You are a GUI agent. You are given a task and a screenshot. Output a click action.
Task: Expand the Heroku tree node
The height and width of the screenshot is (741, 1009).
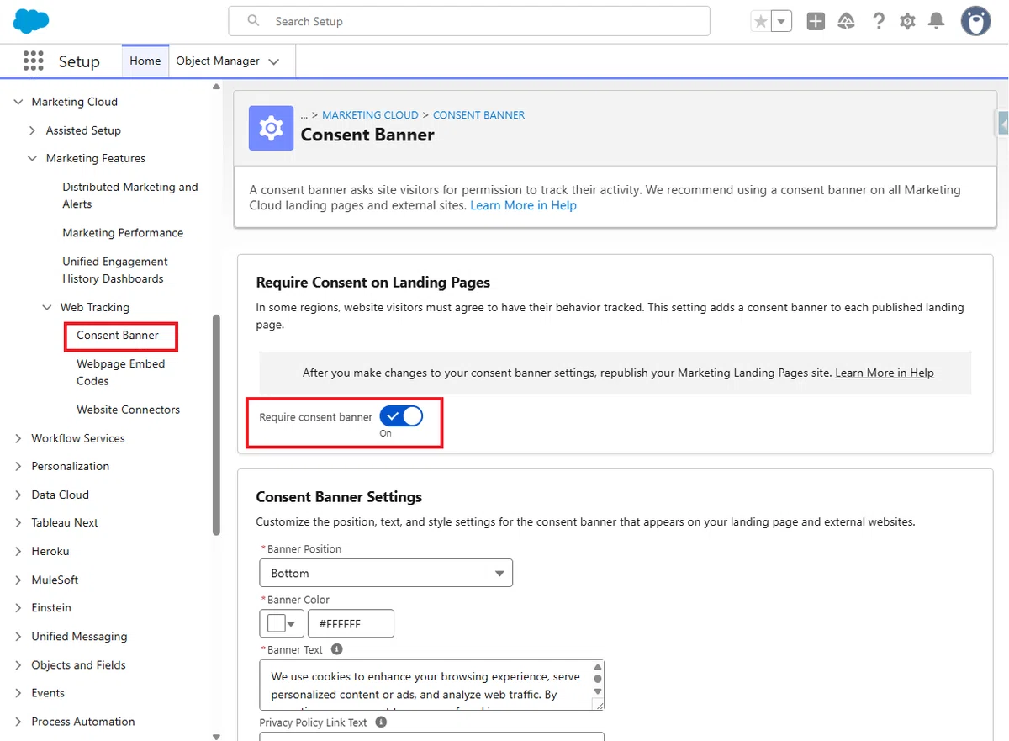point(18,551)
